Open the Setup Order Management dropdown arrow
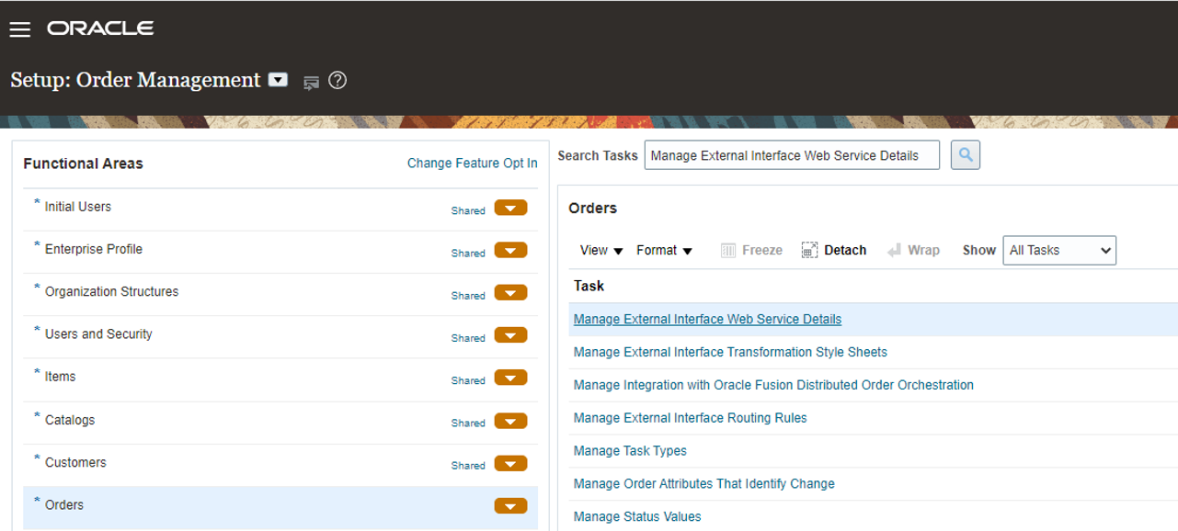 tap(278, 80)
